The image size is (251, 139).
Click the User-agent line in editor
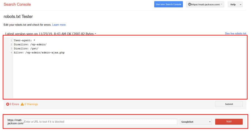[24, 40]
